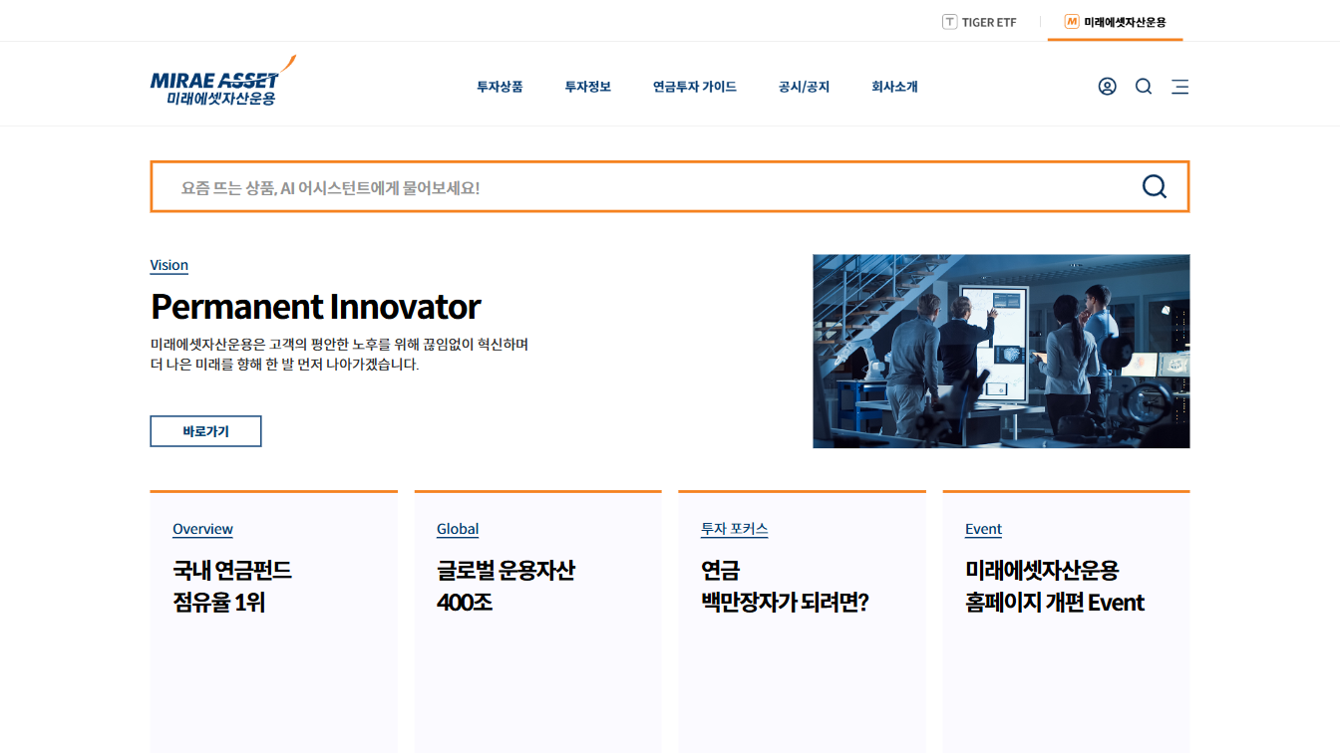This screenshot has width=1340, height=753.
Task: Click the Permanent Innovator heading
Action: (315, 306)
